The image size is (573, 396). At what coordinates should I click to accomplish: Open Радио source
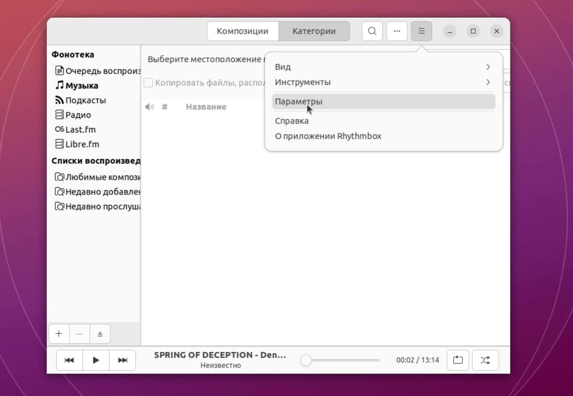click(94, 115)
